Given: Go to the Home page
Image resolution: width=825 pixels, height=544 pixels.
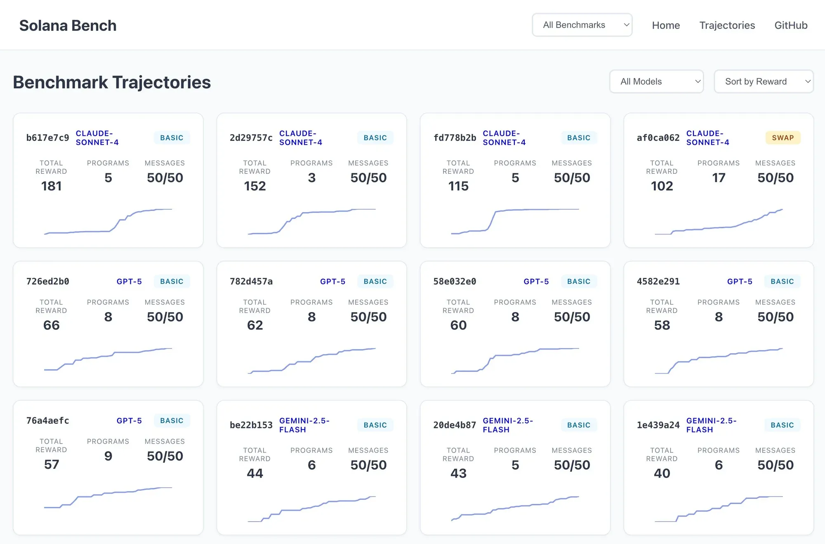Looking at the screenshot, I should pyautogui.click(x=665, y=26).
